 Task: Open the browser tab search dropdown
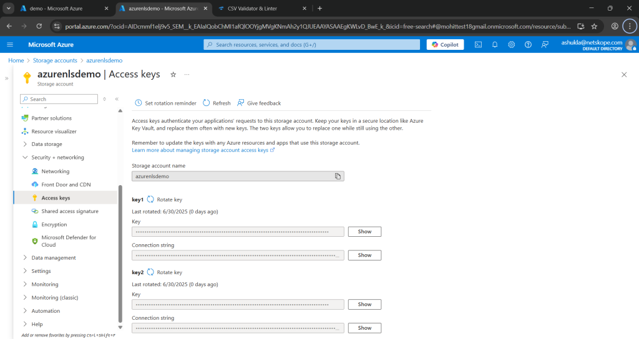pyautogui.click(x=8, y=9)
